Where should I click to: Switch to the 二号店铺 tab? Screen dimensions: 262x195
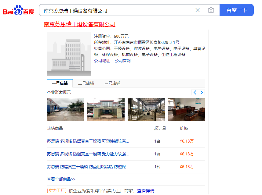86,83
